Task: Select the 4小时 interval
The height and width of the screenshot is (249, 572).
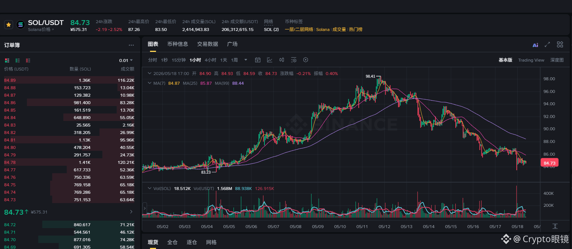Action: pos(210,60)
